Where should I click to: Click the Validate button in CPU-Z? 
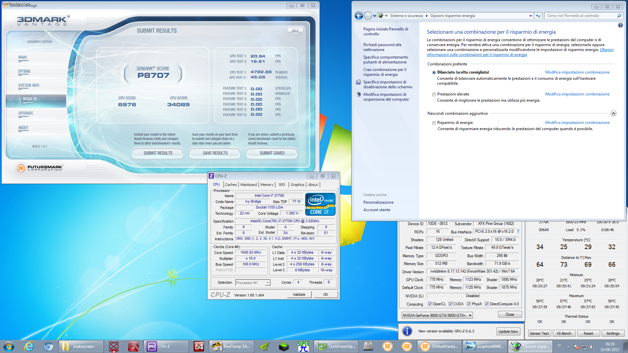pyautogui.click(x=299, y=294)
